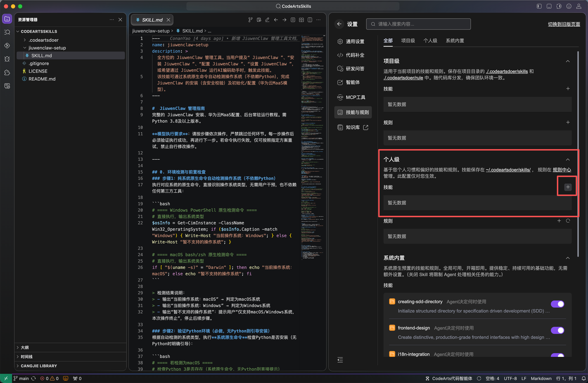The width and height of the screenshot is (588, 383).
Task: Navigate forward with editor right arrow
Action: point(284,20)
